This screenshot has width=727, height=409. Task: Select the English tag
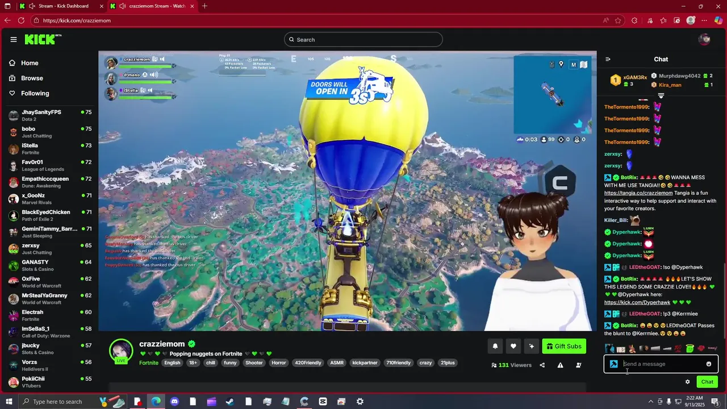coord(172,363)
